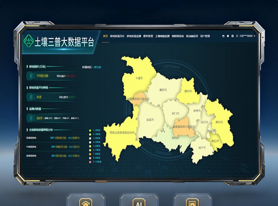Go to the 物联网系统 menu
This screenshot has height=206, width=278.
(x=178, y=36)
